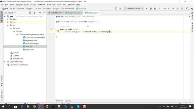Collapse the src folder
The height and width of the screenshot is (109, 194).
pyautogui.click(x=8, y=25)
